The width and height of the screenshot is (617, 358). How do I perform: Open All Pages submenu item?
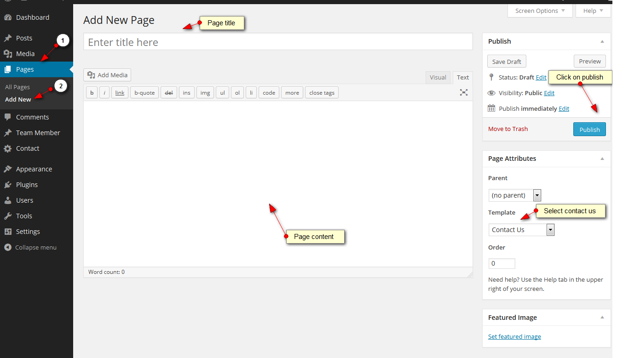pos(17,87)
